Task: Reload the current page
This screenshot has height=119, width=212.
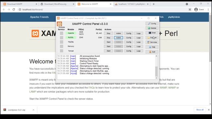Action: click(x=14, y=10)
